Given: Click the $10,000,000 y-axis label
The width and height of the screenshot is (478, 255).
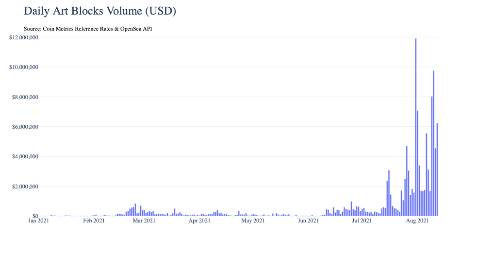Looking at the screenshot, I should click(24, 67).
